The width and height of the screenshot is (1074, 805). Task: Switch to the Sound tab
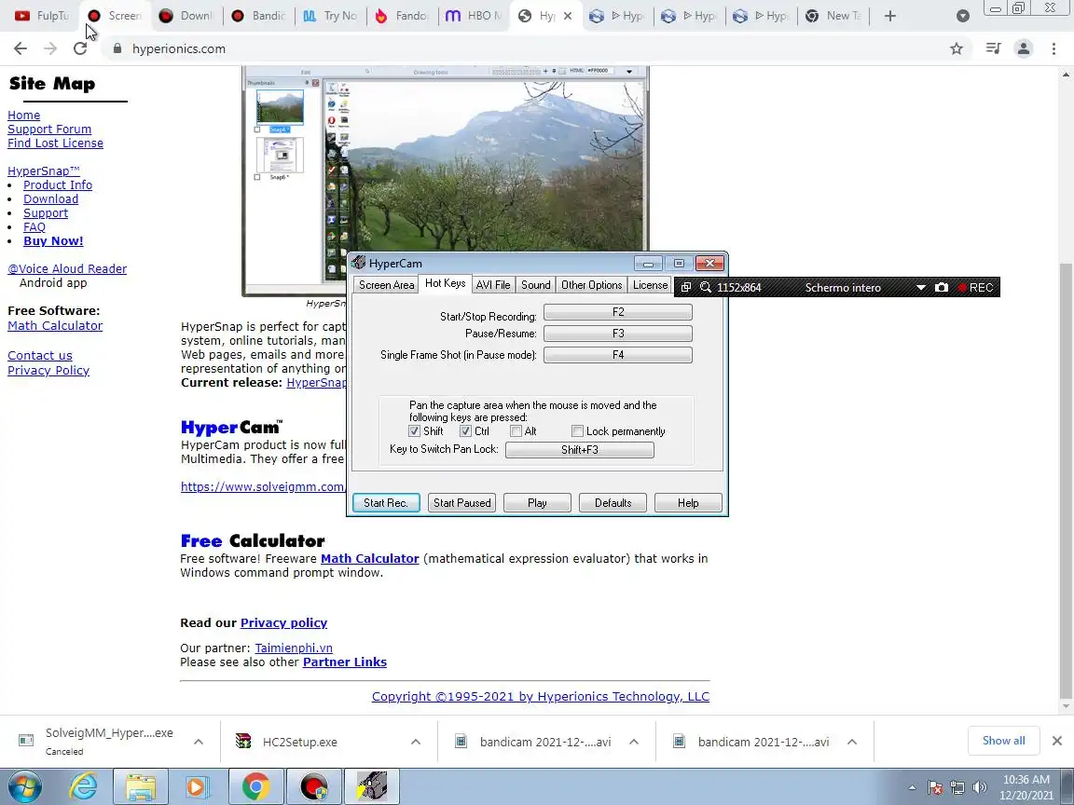click(536, 285)
